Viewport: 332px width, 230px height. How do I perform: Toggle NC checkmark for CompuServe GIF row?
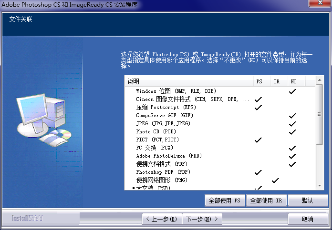(x=292, y=116)
